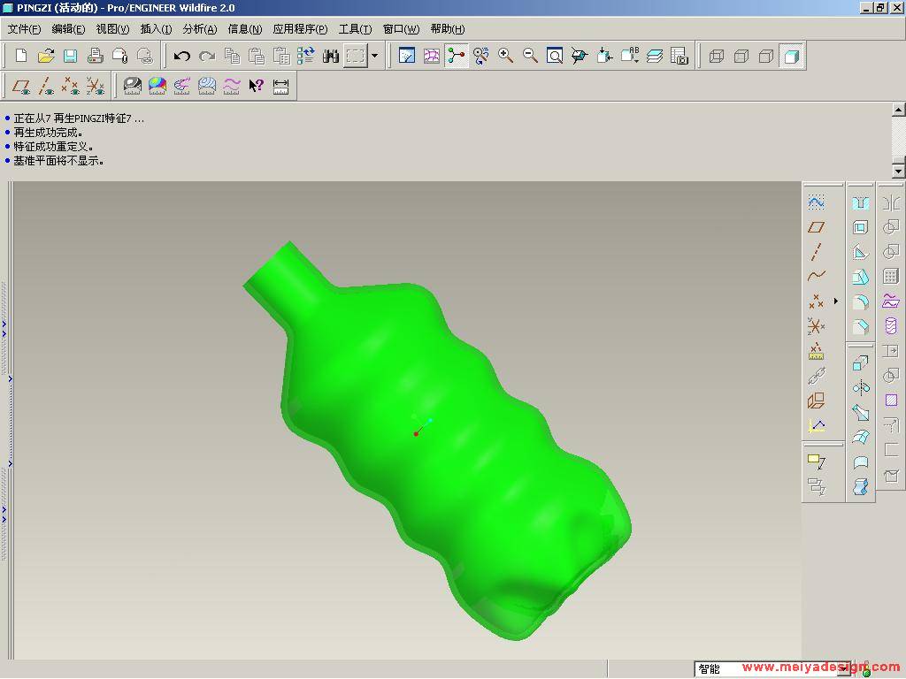Click the purple hatched Fill tool icon
The height and width of the screenshot is (679, 906).
[891, 400]
